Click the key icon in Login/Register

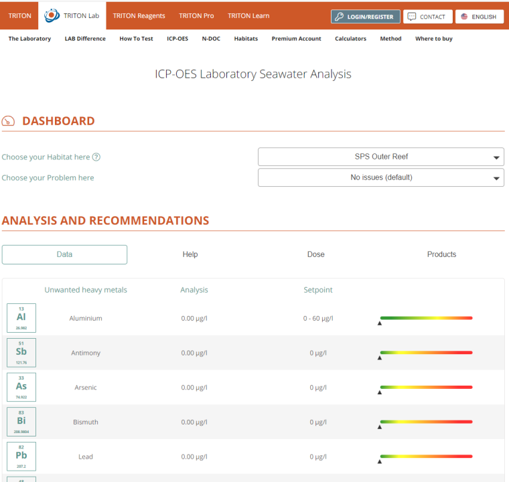(x=340, y=17)
